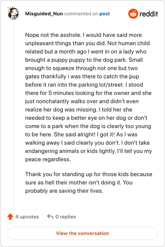Upvote the comment with the orange arrow

[x=10, y=217]
